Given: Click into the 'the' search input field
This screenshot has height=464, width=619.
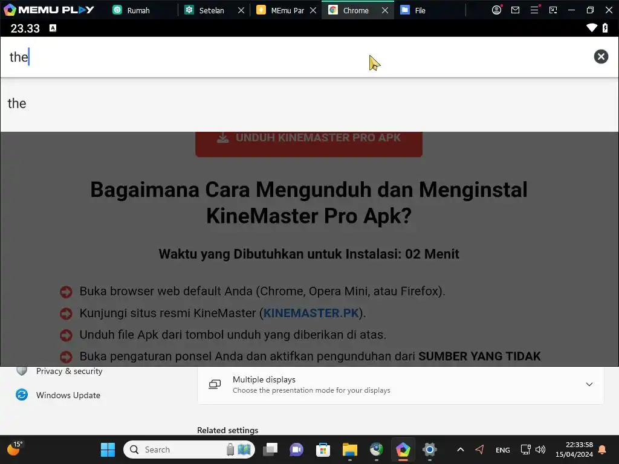Looking at the screenshot, I should coord(296,57).
